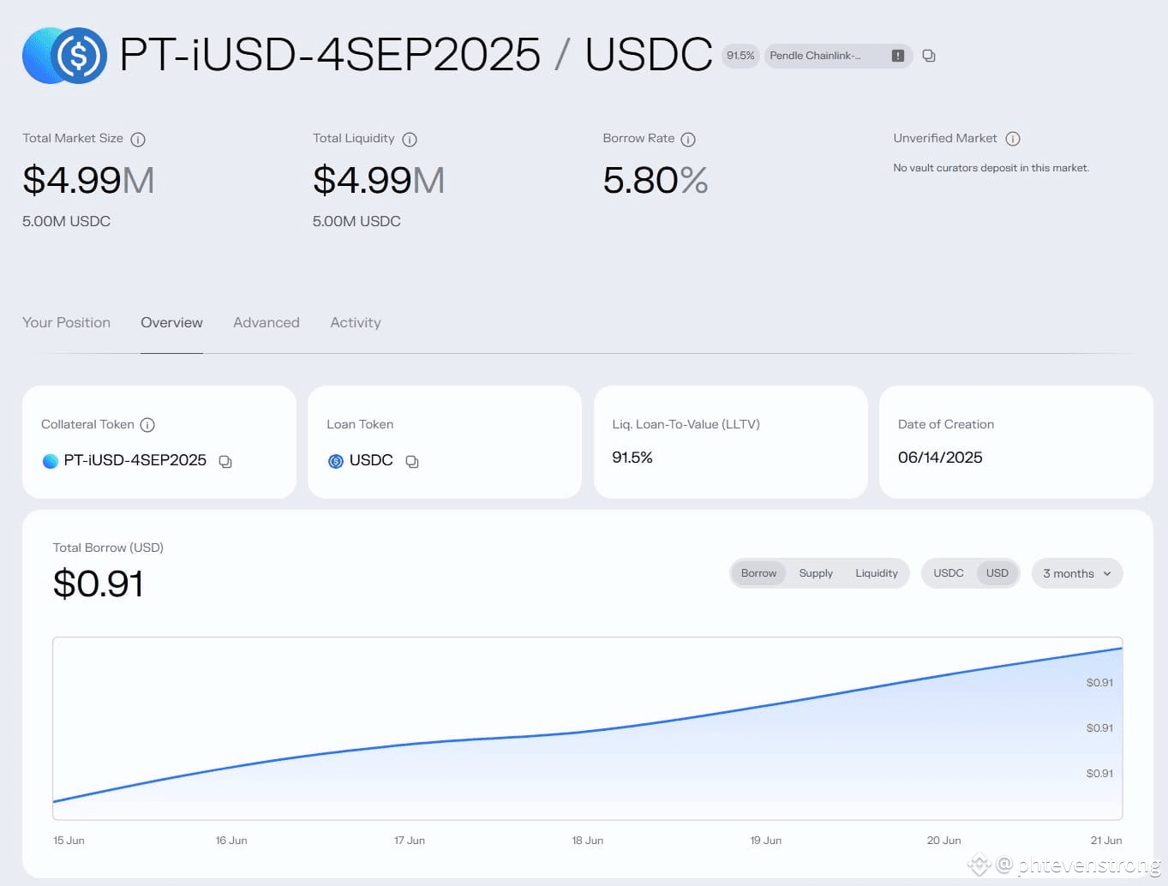Expand the 3 months time range dropdown
The width and height of the screenshot is (1168, 886).
point(1077,573)
